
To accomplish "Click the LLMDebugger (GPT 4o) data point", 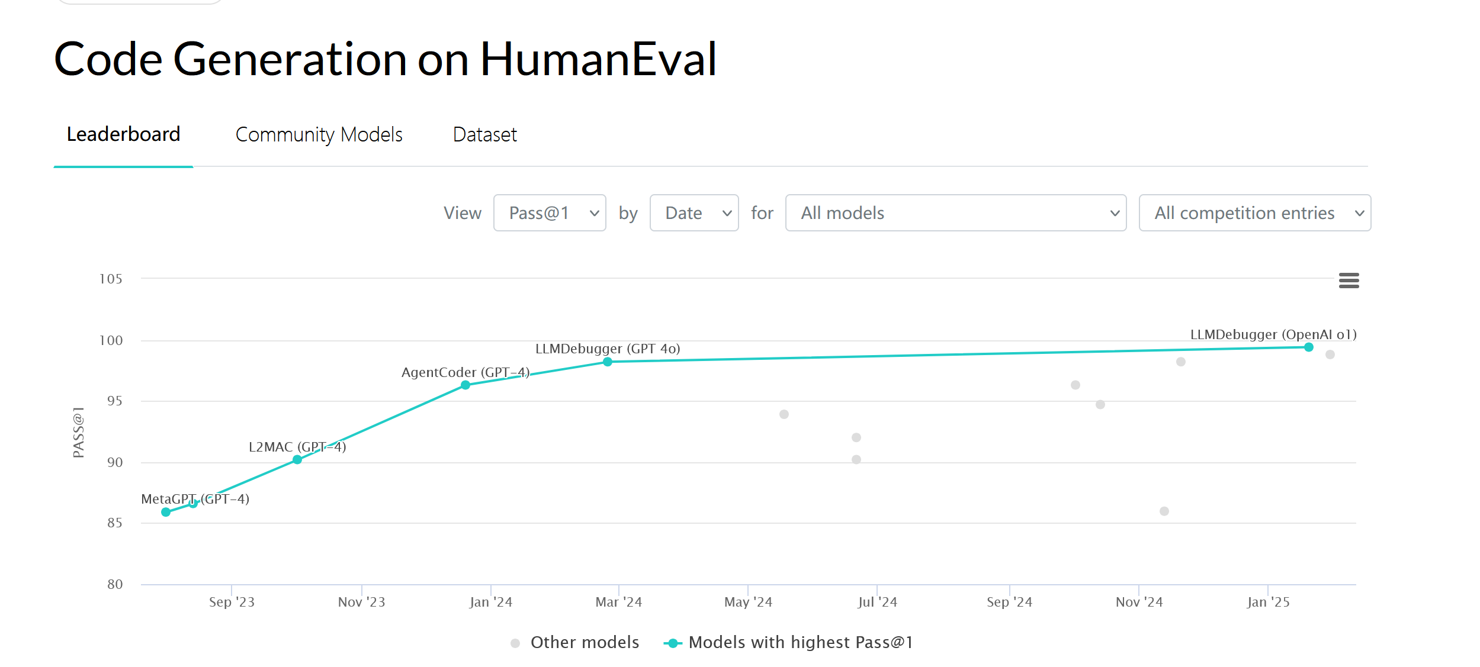I will point(607,362).
